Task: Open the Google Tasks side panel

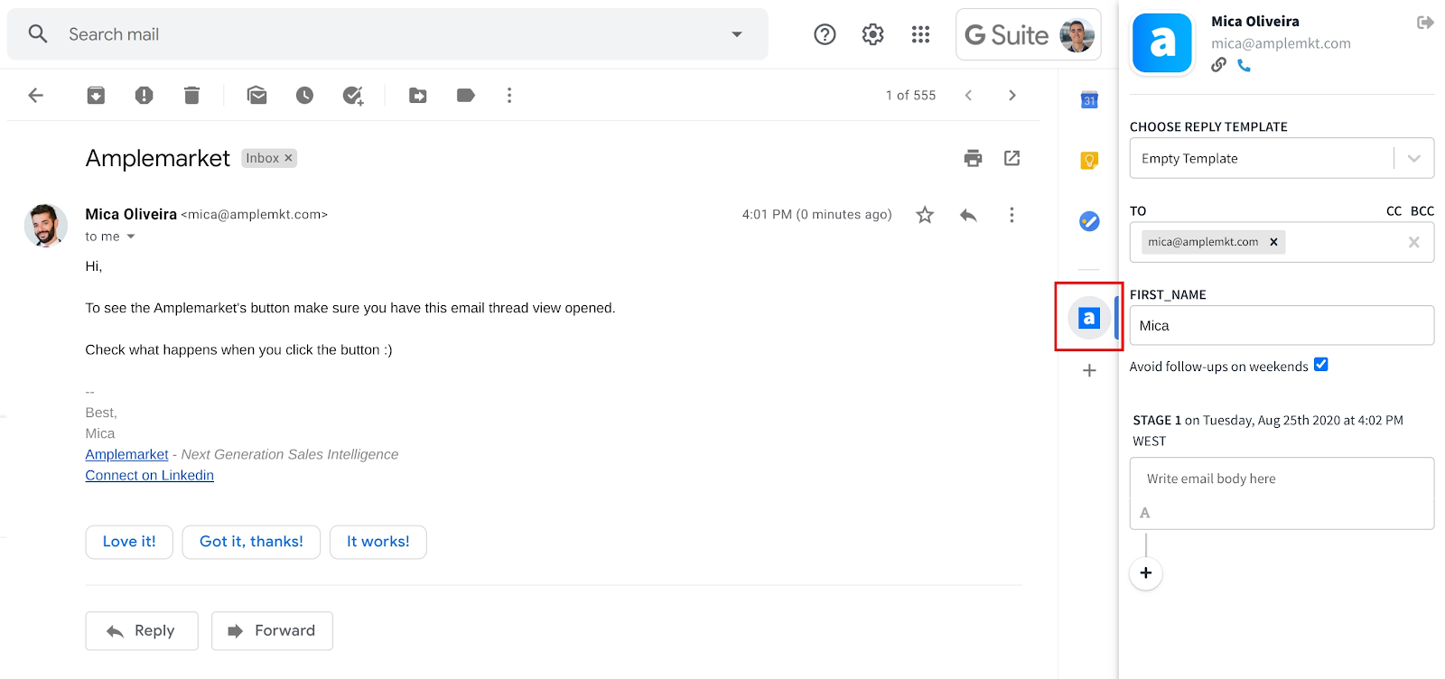Action: click(x=1089, y=220)
